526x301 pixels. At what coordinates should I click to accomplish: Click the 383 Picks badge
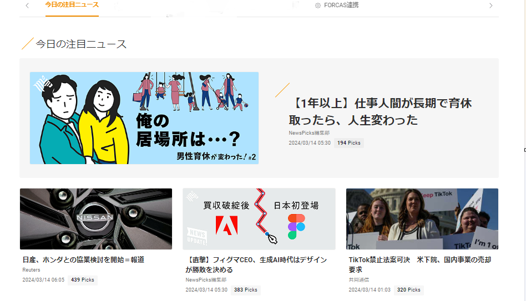(246, 290)
